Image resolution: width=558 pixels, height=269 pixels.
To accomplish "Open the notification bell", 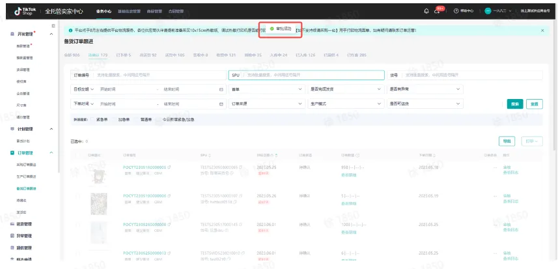I will pyautogui.click(x=426, y=11).
